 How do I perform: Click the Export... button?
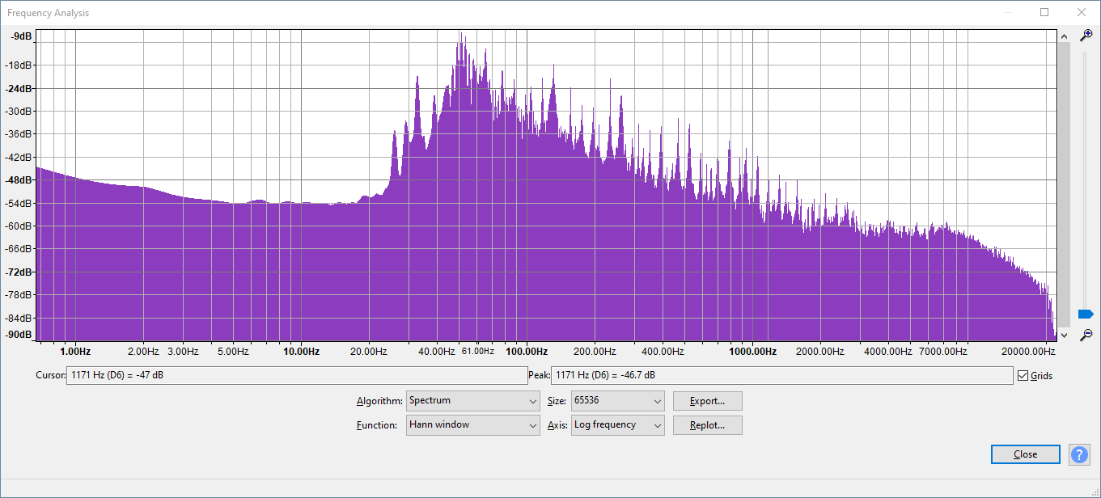pyautogui.click(x=707, y=401)
